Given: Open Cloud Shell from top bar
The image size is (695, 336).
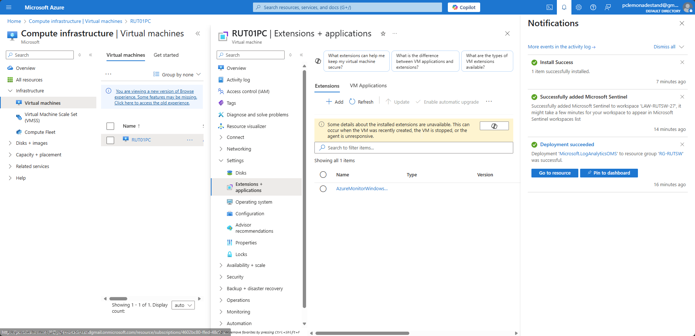Looking at the screenshot, I should [550, 7].
